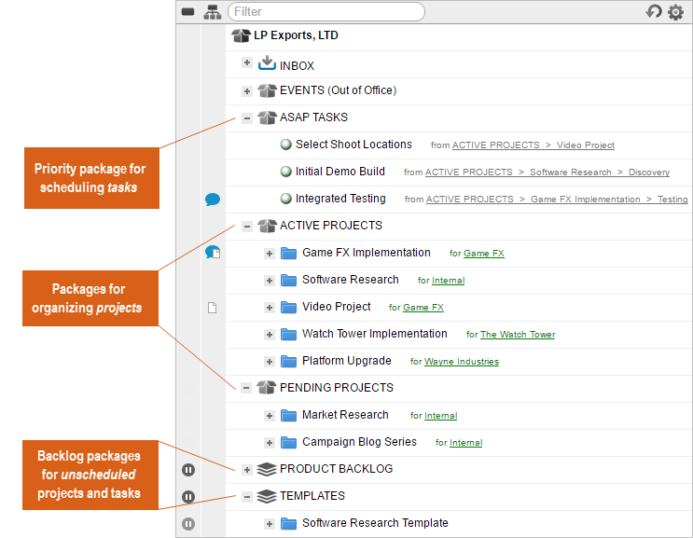Viewport: 693px width, 538px height.
Task: Open the Wayne Industries client link
Action: point(461,362)
